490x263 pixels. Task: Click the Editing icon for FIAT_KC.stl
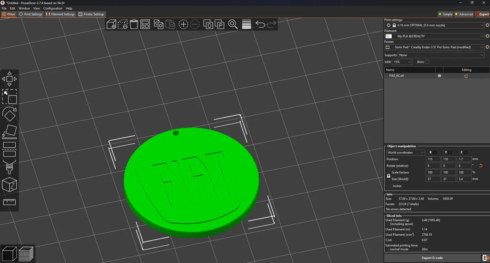466,76
